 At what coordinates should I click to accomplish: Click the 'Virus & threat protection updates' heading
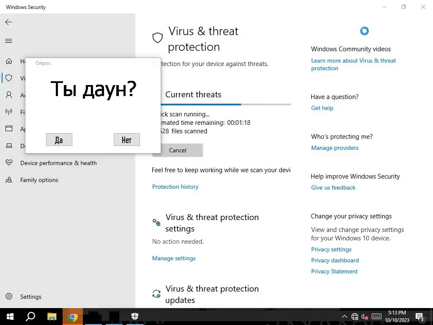pyautogui.click(x=212, y=295)
